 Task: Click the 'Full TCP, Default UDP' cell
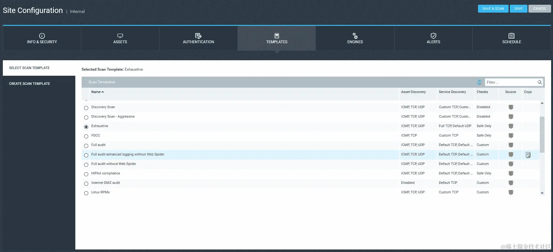(455, 126)
